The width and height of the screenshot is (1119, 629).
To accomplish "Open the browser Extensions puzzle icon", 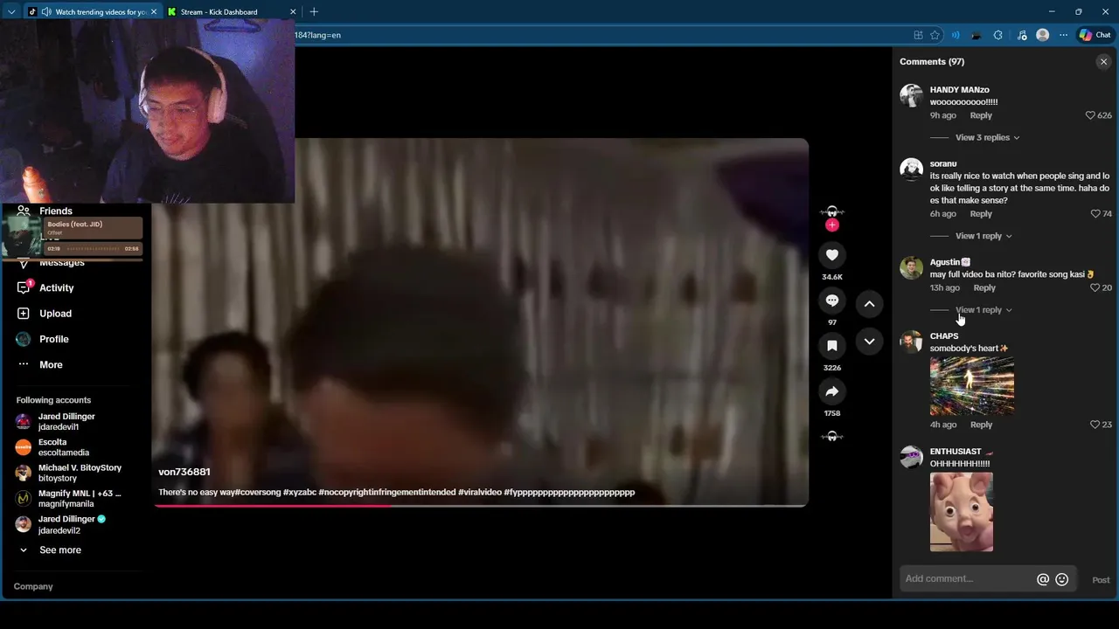I will click(998, 35).
